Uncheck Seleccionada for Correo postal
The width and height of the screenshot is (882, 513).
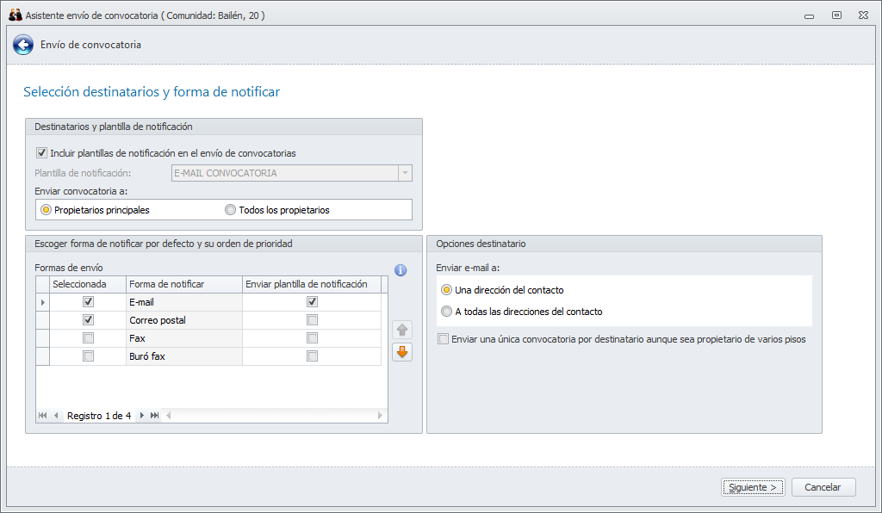click(x=88, y=320)
